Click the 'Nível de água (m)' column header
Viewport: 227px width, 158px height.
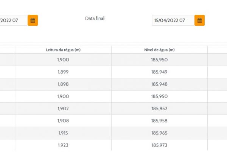click(159, 50)
